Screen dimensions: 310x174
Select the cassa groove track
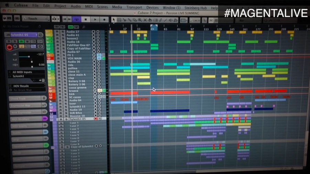coord(77,87)
